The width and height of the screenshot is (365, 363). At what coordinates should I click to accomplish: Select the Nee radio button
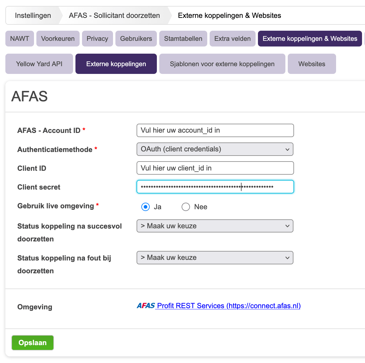[186, 207]
